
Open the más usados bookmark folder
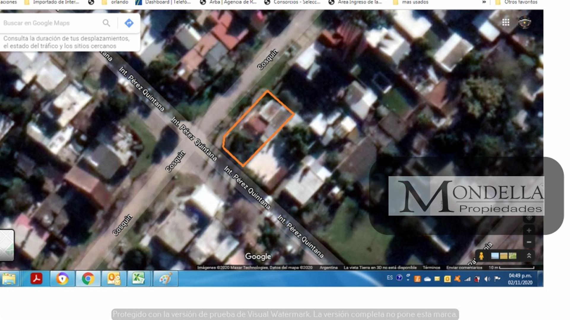tap(414, 2)
